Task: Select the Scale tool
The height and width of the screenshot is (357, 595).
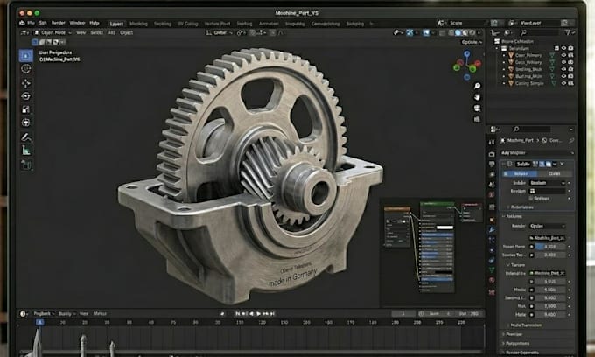Action: pos(25,109)
